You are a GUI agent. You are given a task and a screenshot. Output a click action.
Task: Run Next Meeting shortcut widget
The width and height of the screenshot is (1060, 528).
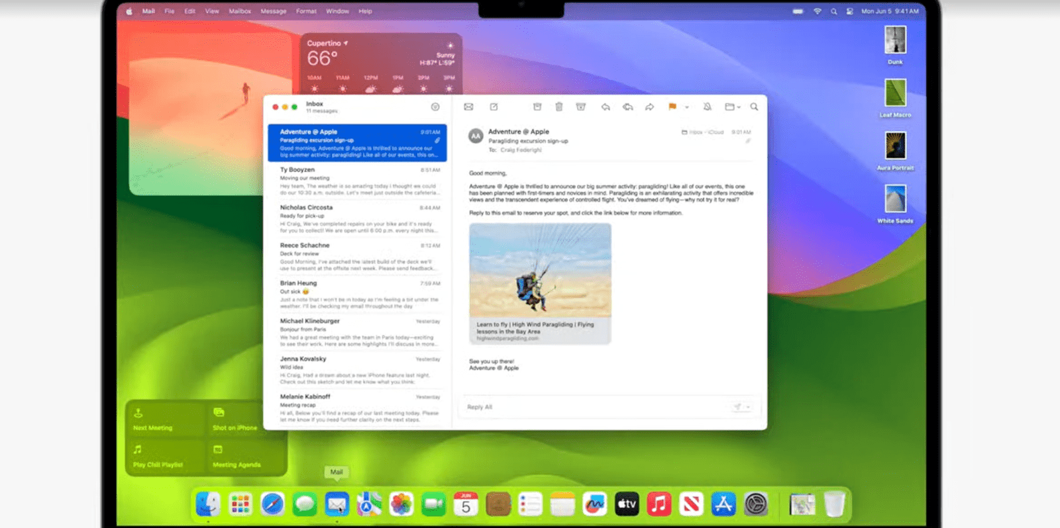(165, 419)
